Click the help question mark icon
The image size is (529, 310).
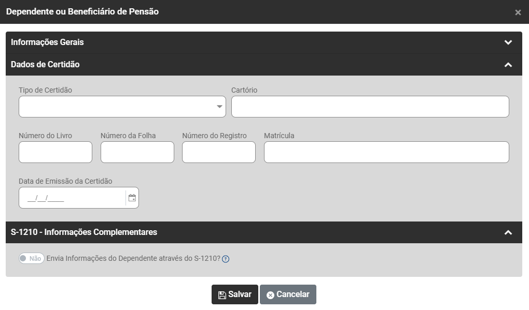click(x=226, y=259)
